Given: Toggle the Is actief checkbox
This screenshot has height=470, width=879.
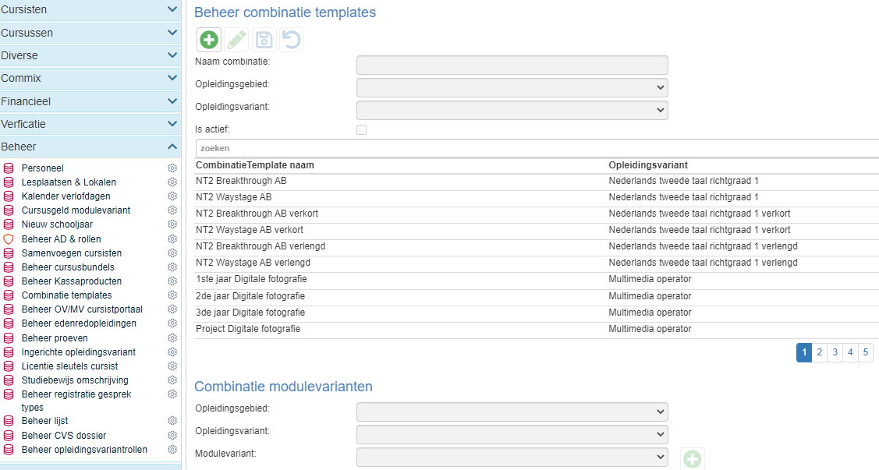Looking at the screenshot, I should 362,130.
